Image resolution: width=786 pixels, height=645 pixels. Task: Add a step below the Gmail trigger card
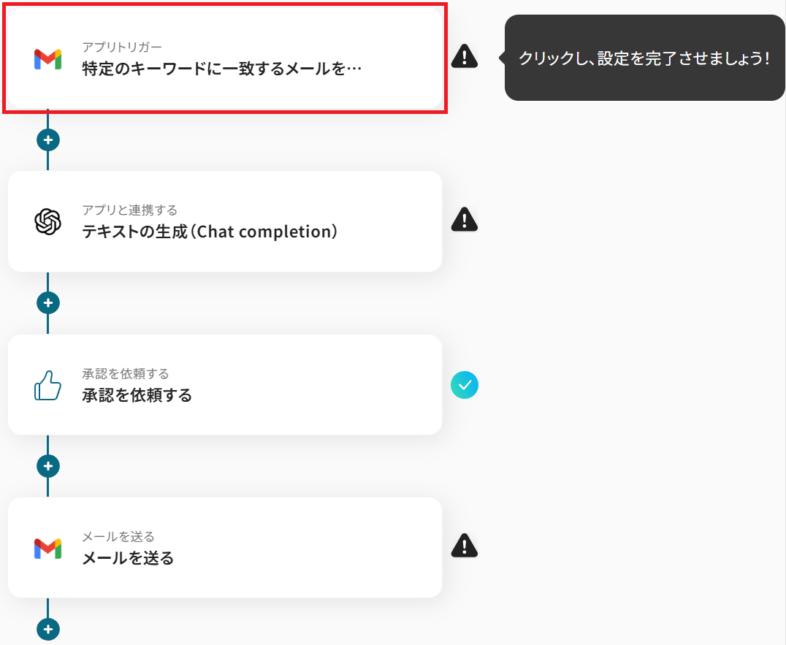tap(48, 140)
